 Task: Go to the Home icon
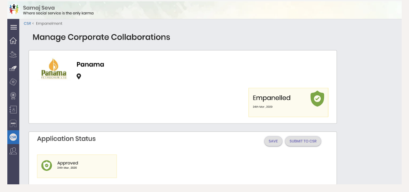point(13,41)
